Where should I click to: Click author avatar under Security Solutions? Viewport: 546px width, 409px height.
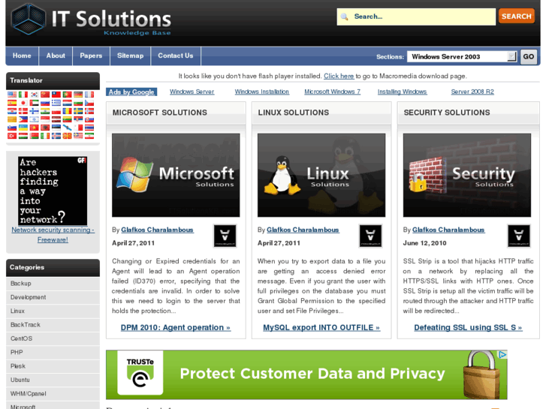[519, 236]
